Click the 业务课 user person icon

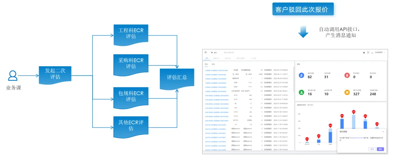tap(12, 76)
